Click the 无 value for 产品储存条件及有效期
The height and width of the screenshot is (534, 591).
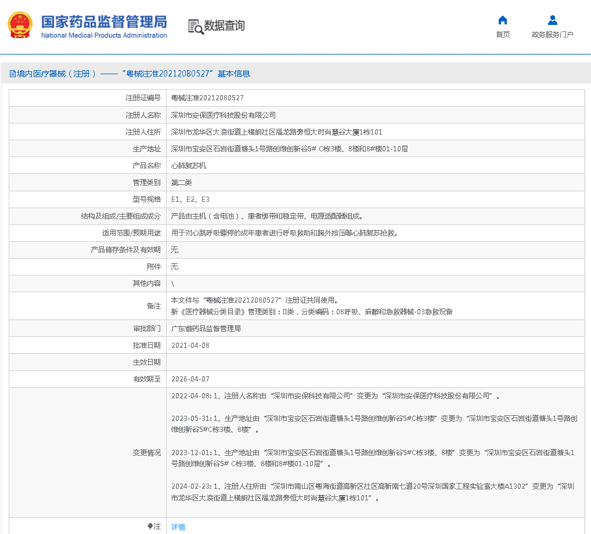[175, 250]
